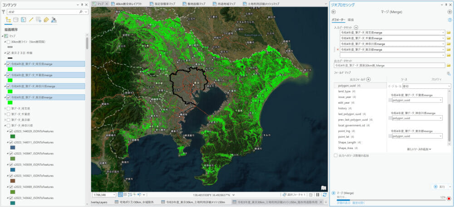Select List By Labeling tag icon
Image resolution: width=454 pixels, height=207 pixels.
tap(46, 19)
